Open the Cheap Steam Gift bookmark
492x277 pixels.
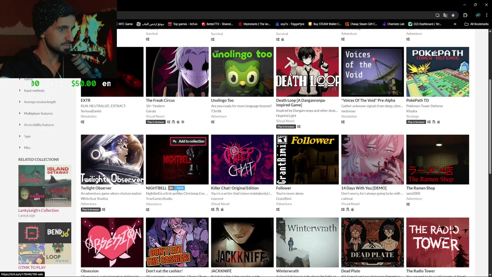click(361, 24)
